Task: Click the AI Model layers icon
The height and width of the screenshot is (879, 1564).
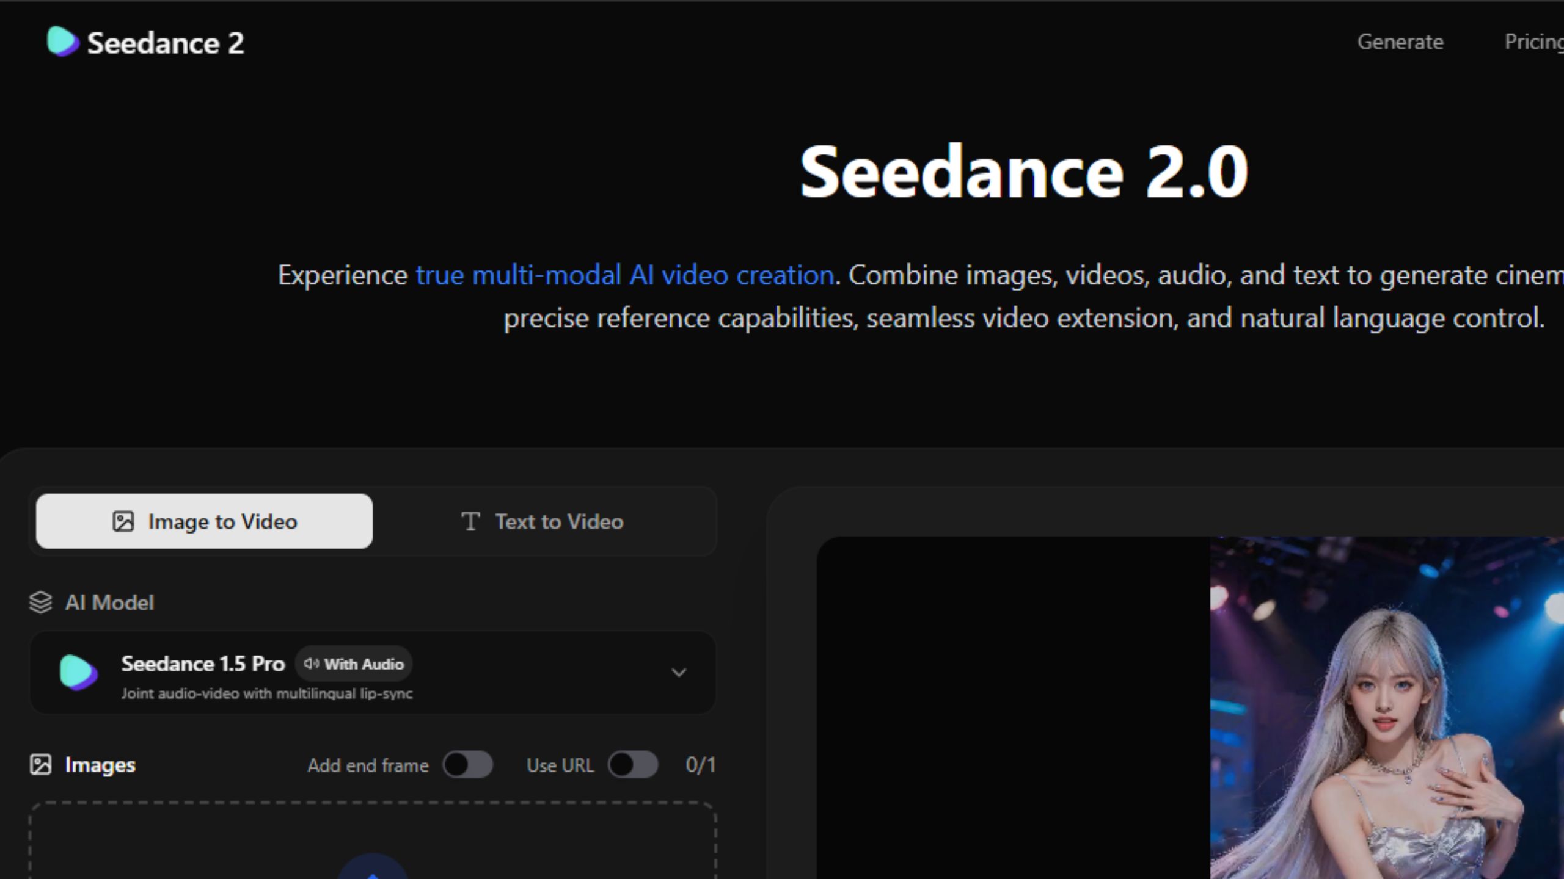Action: click(41, 602)
